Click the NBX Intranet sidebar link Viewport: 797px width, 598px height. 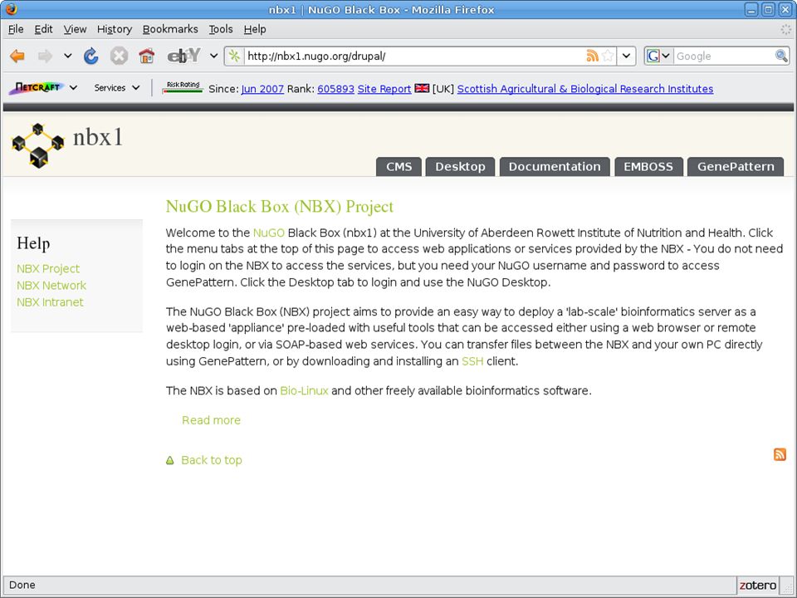50,302
